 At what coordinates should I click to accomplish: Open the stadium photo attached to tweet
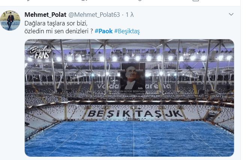point(129,98)
